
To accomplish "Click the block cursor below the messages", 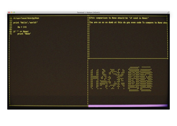I will click(90, 25).
